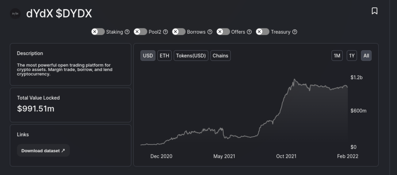Screen dimensions: 397x175
Task: Click the Total Value Locked label
Action: 38,98
